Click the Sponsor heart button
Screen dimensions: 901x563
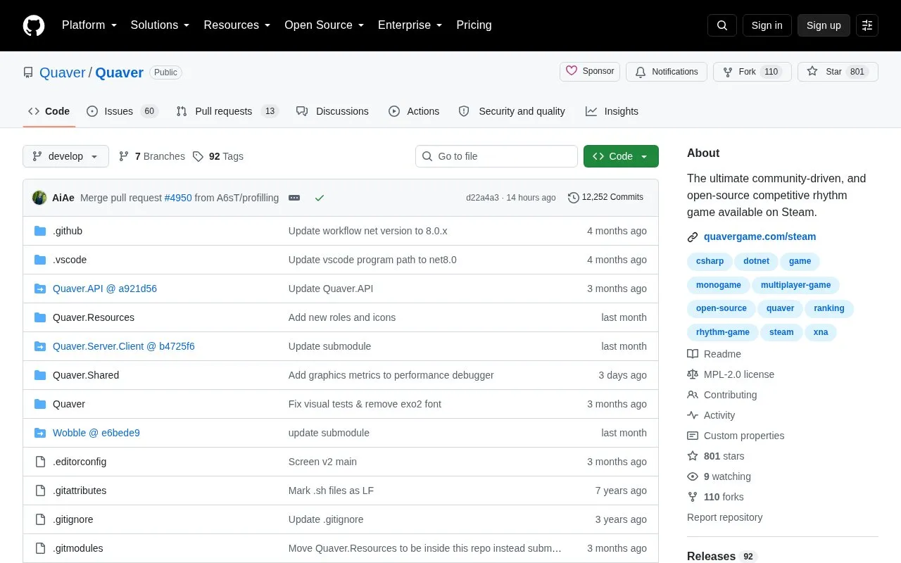[x=590, y=72]
